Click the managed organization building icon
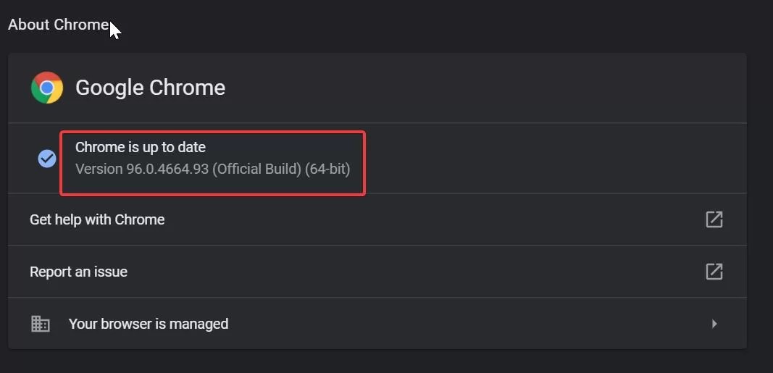 tap(40, 324)
